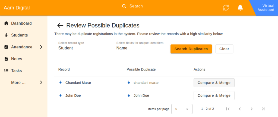Click the Dashboard home icon
278x117 pixels.
(6, 23)
